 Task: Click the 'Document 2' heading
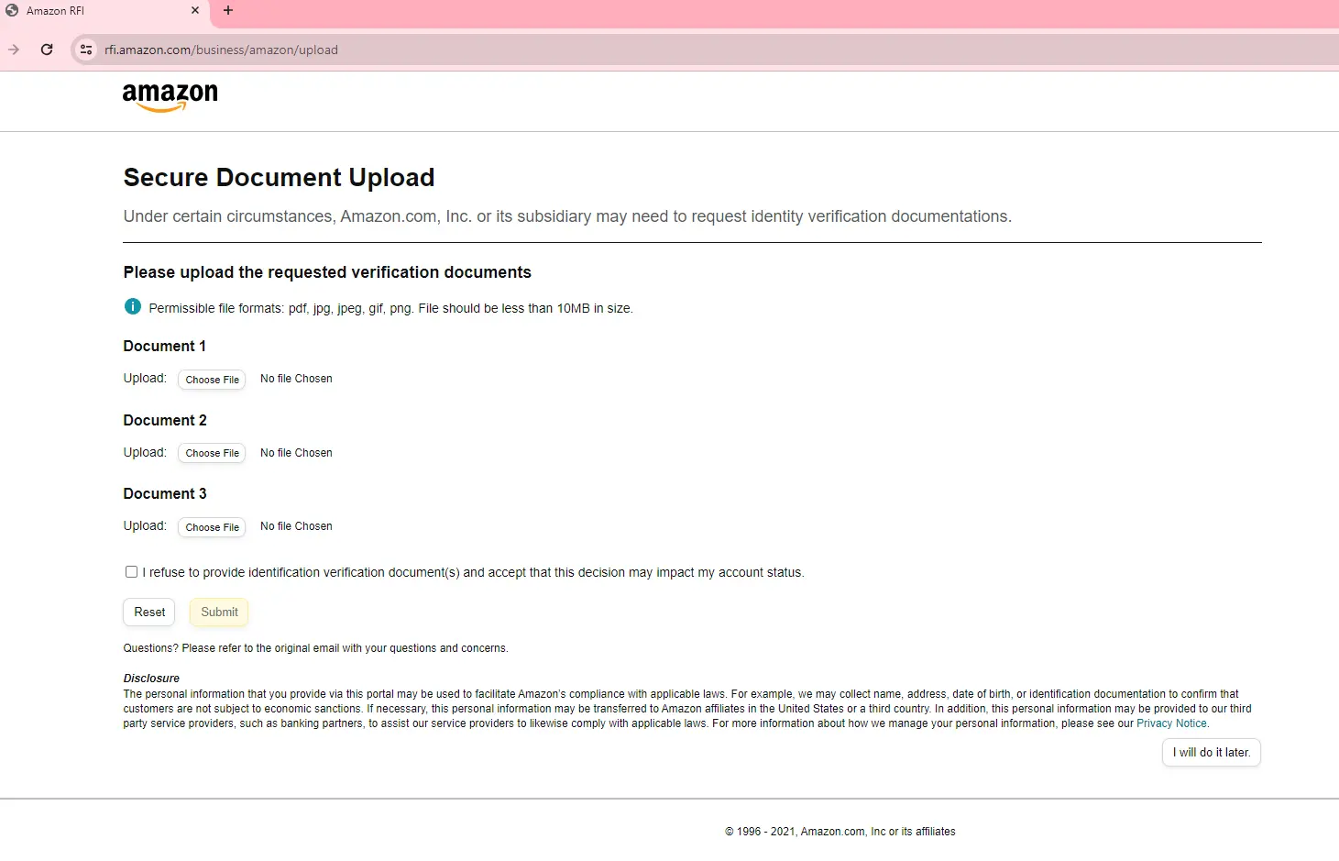165,420
